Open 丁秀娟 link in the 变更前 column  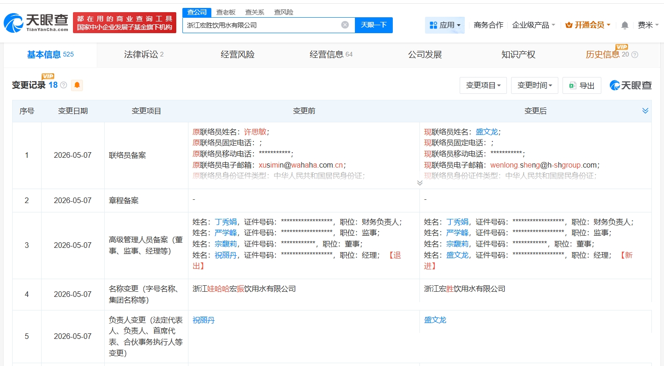click(226, 222)
